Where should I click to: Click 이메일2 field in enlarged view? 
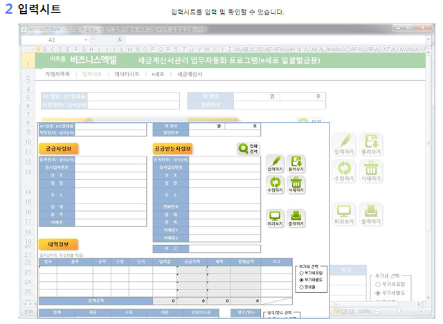[224, 238]
